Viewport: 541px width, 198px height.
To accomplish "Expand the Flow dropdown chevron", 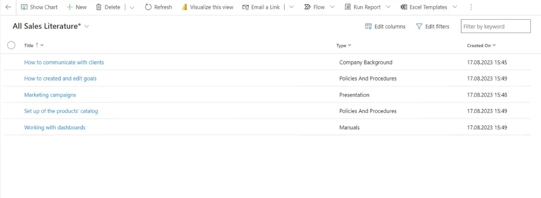I will point(332,7).
